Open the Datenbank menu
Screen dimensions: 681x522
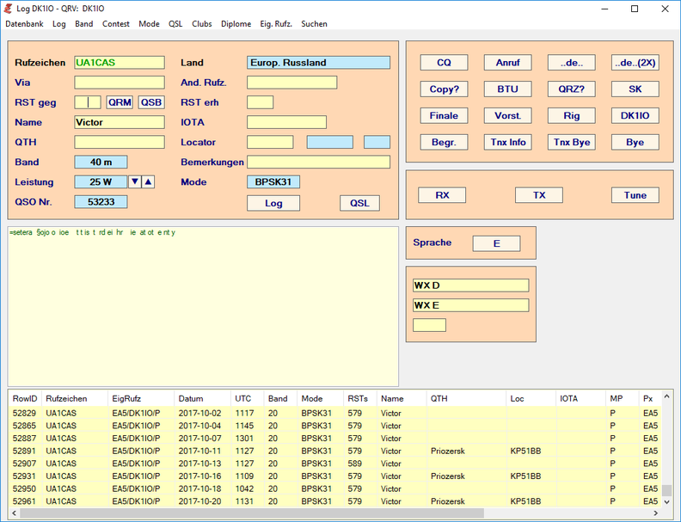click(x=24, y=24)
